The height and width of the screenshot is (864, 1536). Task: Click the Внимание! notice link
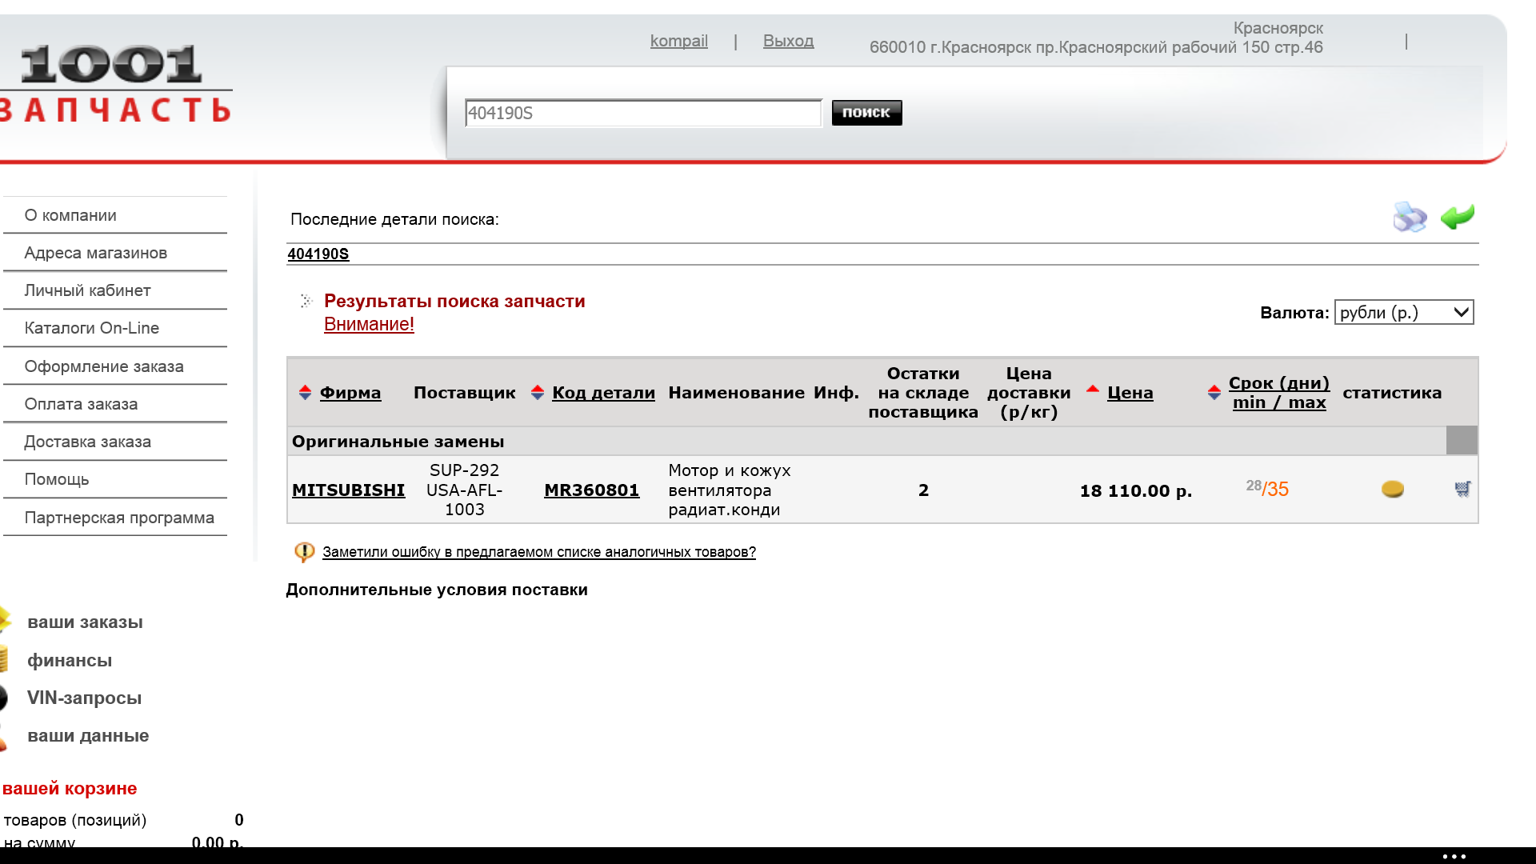(369, 324)
